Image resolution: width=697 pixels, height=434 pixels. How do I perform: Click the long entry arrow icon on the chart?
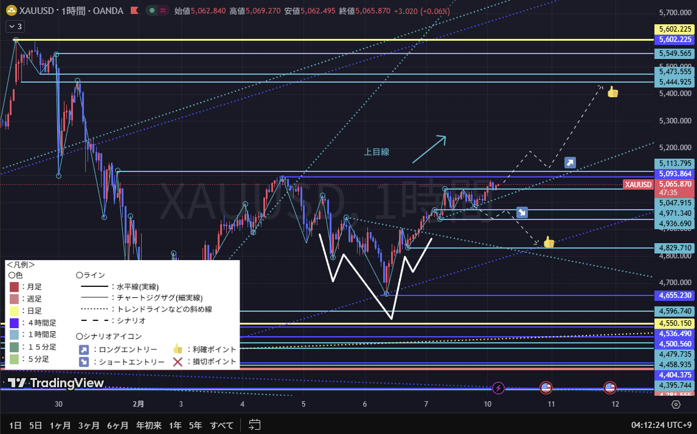[x=570, y=162]
